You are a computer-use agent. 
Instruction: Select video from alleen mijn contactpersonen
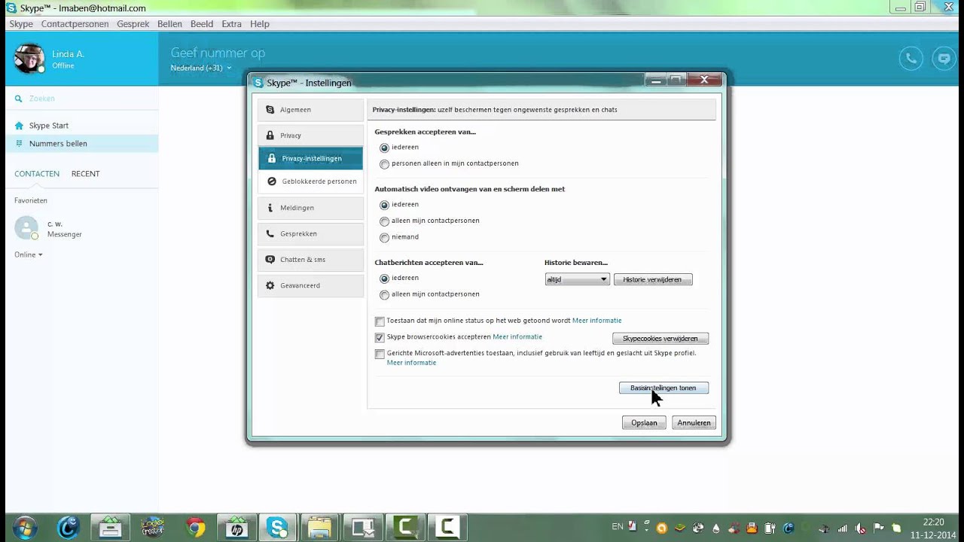(385, 221)
